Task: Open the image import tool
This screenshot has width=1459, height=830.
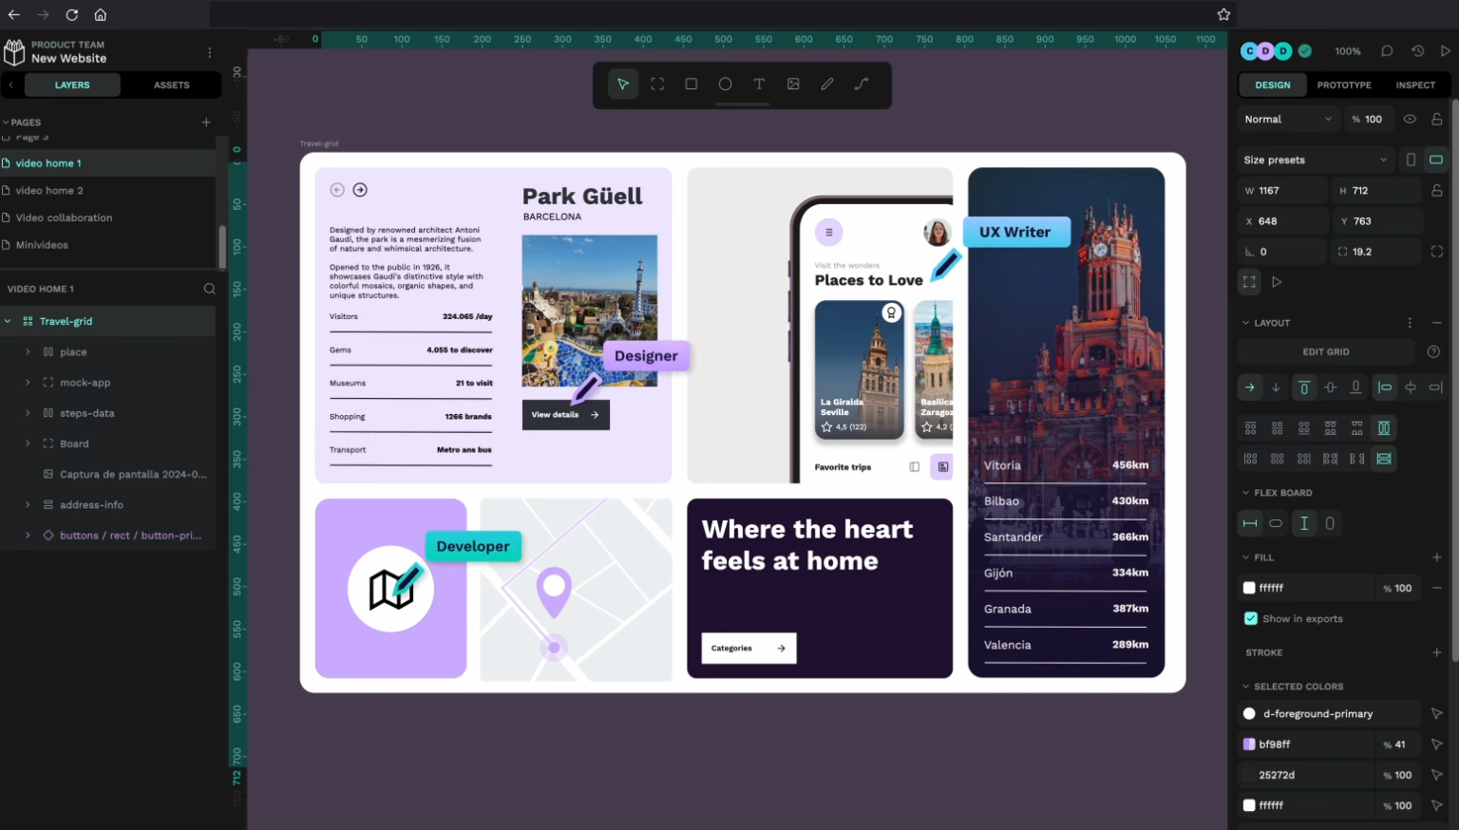Action: click(x=793, y=84)
